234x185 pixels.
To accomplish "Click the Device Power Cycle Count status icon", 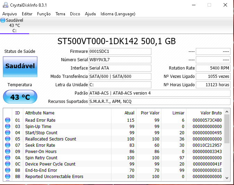I will 8,164.
